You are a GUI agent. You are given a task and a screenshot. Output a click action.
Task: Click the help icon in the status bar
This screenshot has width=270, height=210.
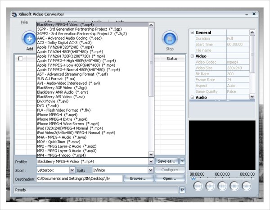click(182, 190)
